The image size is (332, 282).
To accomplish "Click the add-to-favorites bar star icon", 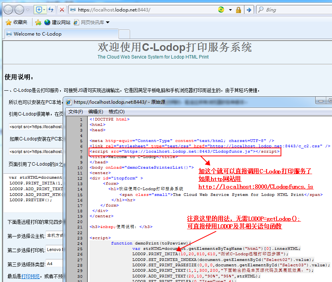I will [x=38, y=23].
